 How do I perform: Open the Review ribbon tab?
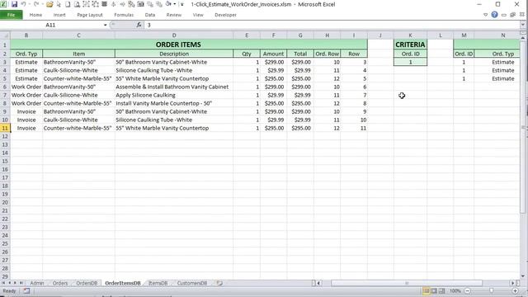coord(174,15)
